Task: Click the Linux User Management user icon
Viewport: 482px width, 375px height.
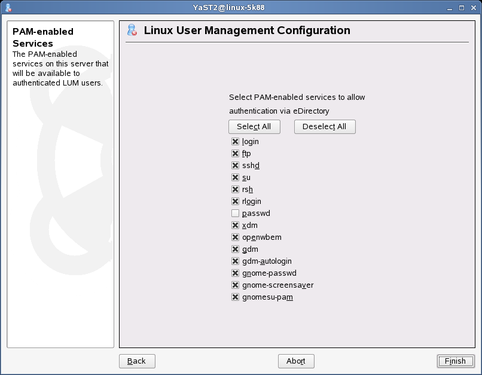Action: click(x=133, y=31)
